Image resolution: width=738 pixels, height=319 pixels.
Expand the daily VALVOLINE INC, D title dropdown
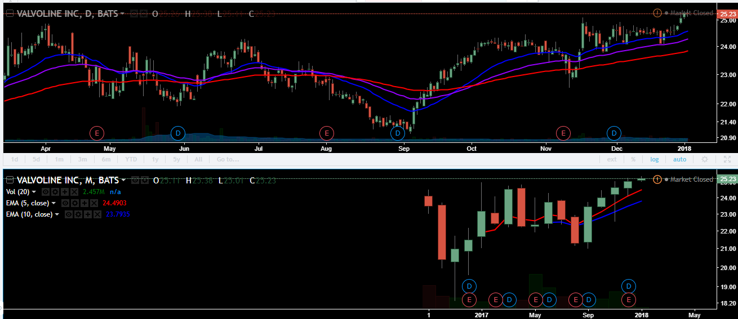pos(123,14)
